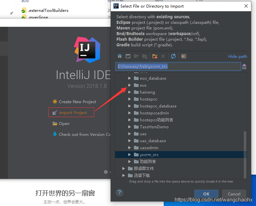Click the Check out download arrow icon
This screenshot has width=256, height=206.
point(55,134)
